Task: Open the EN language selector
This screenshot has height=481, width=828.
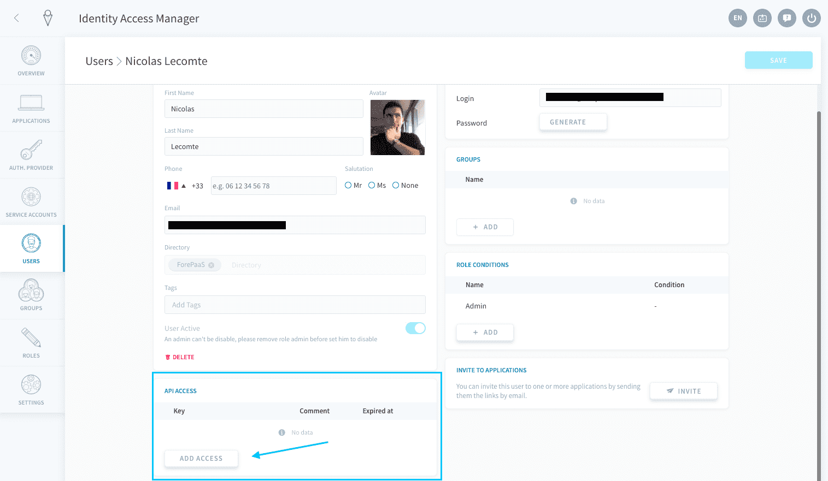Action: (738, 18)
